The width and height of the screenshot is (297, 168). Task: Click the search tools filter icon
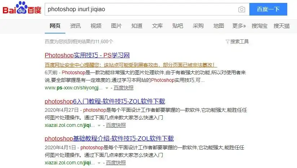227,41
